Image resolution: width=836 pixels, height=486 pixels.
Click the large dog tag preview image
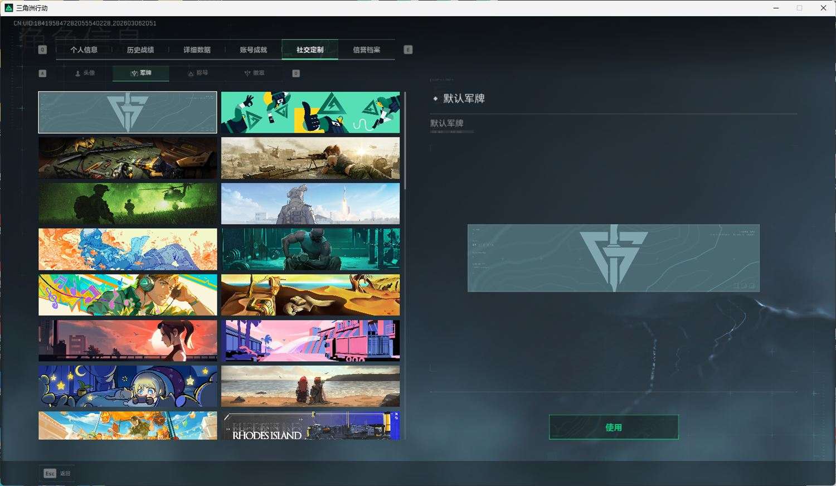pos(614,258)
